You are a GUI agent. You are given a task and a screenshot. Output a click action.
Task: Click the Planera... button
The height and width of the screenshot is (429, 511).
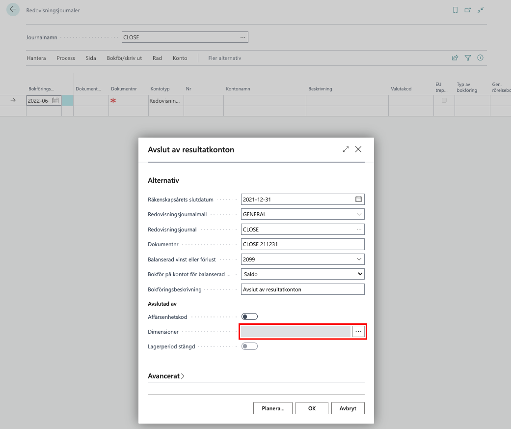point(273,408)
